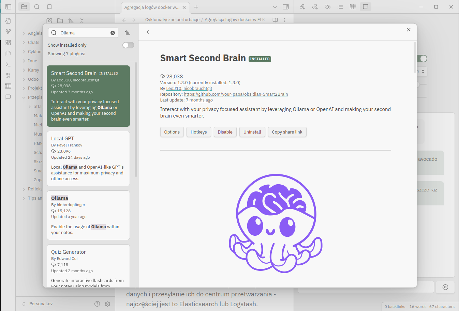The height and width of the screenshot is (311, 459).
Task: Create a new canvas from the ribbon
Action: click(8, 43)
